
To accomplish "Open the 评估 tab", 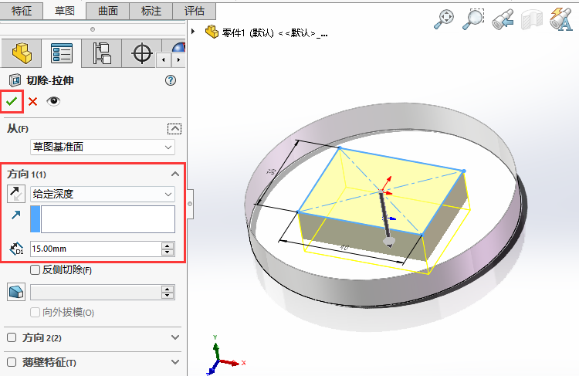I will point(195,11).
